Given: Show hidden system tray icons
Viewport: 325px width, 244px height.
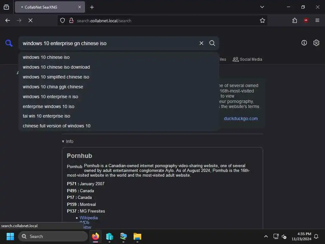Looking at the screenshot, I should [x=266, y=236].
